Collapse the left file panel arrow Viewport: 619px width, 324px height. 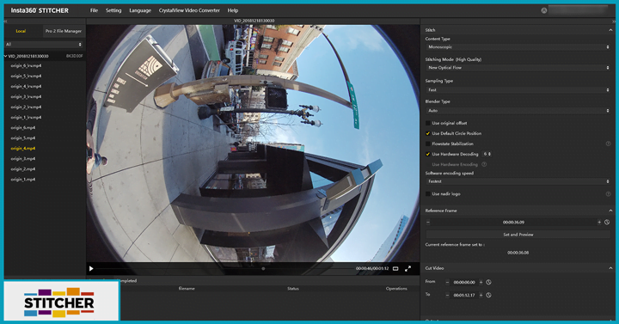[x=5, y=21]
